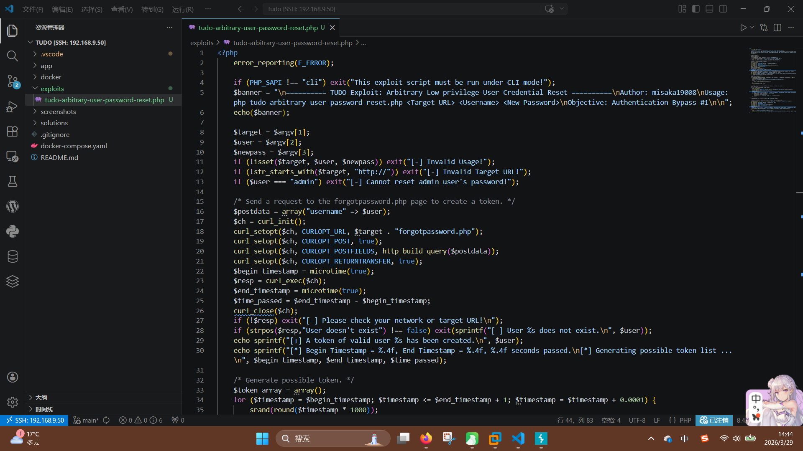Open the Source Control view
This screenshot has height=451, width=803.
coord(13,81)
